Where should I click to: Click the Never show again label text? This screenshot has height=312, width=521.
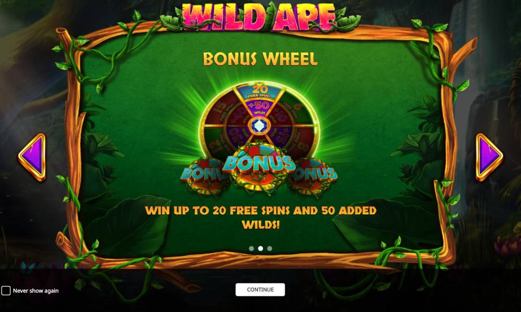[35, 291]
